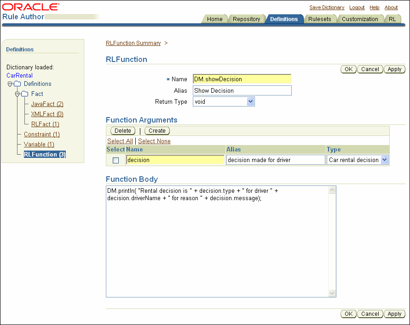
Task: Click the Save Dictionary link
Action: (x=327, y=7)
